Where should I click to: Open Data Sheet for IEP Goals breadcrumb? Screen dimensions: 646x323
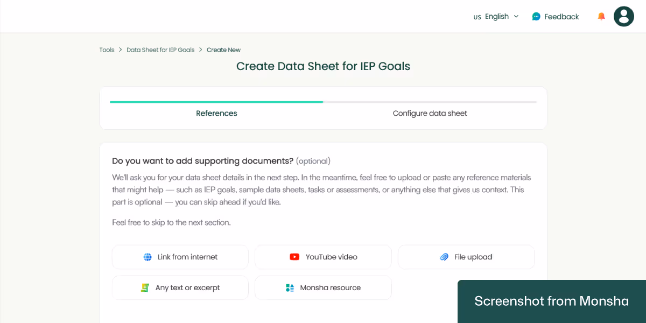point(160,50)
